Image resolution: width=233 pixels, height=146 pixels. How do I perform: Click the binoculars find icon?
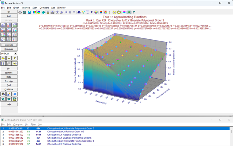click(x=79, y=12)
